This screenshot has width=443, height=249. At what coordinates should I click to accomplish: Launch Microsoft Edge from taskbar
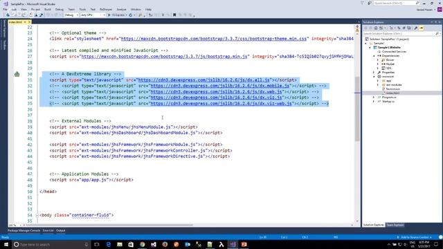tap(109, 244)
